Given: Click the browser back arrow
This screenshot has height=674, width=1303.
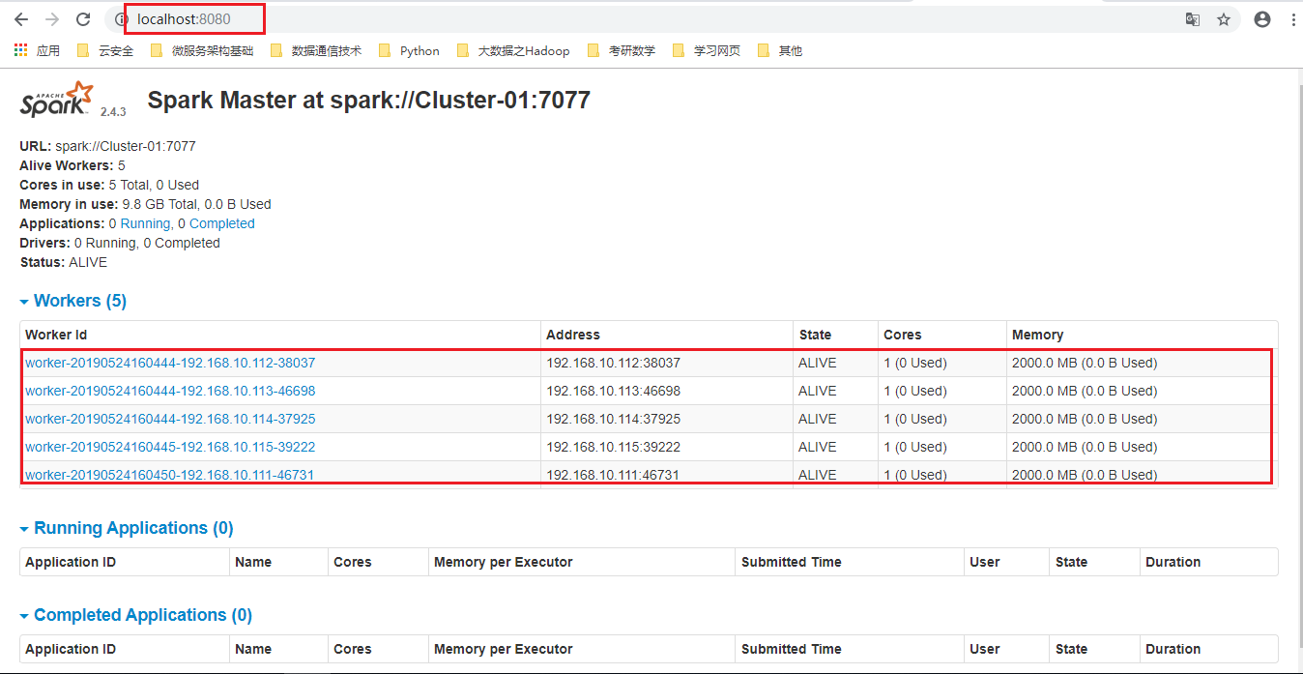Looking at the screenshot, I should click(20, 18).
